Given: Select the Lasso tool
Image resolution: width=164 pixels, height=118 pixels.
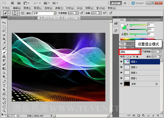Looking at the screenshot, I should [4, 31].
